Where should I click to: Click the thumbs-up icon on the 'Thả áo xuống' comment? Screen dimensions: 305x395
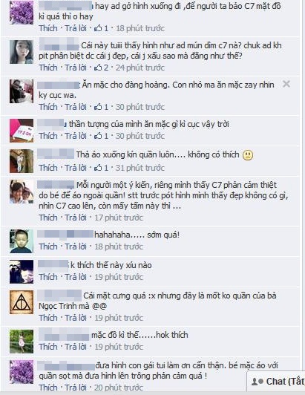coord(98,168)
